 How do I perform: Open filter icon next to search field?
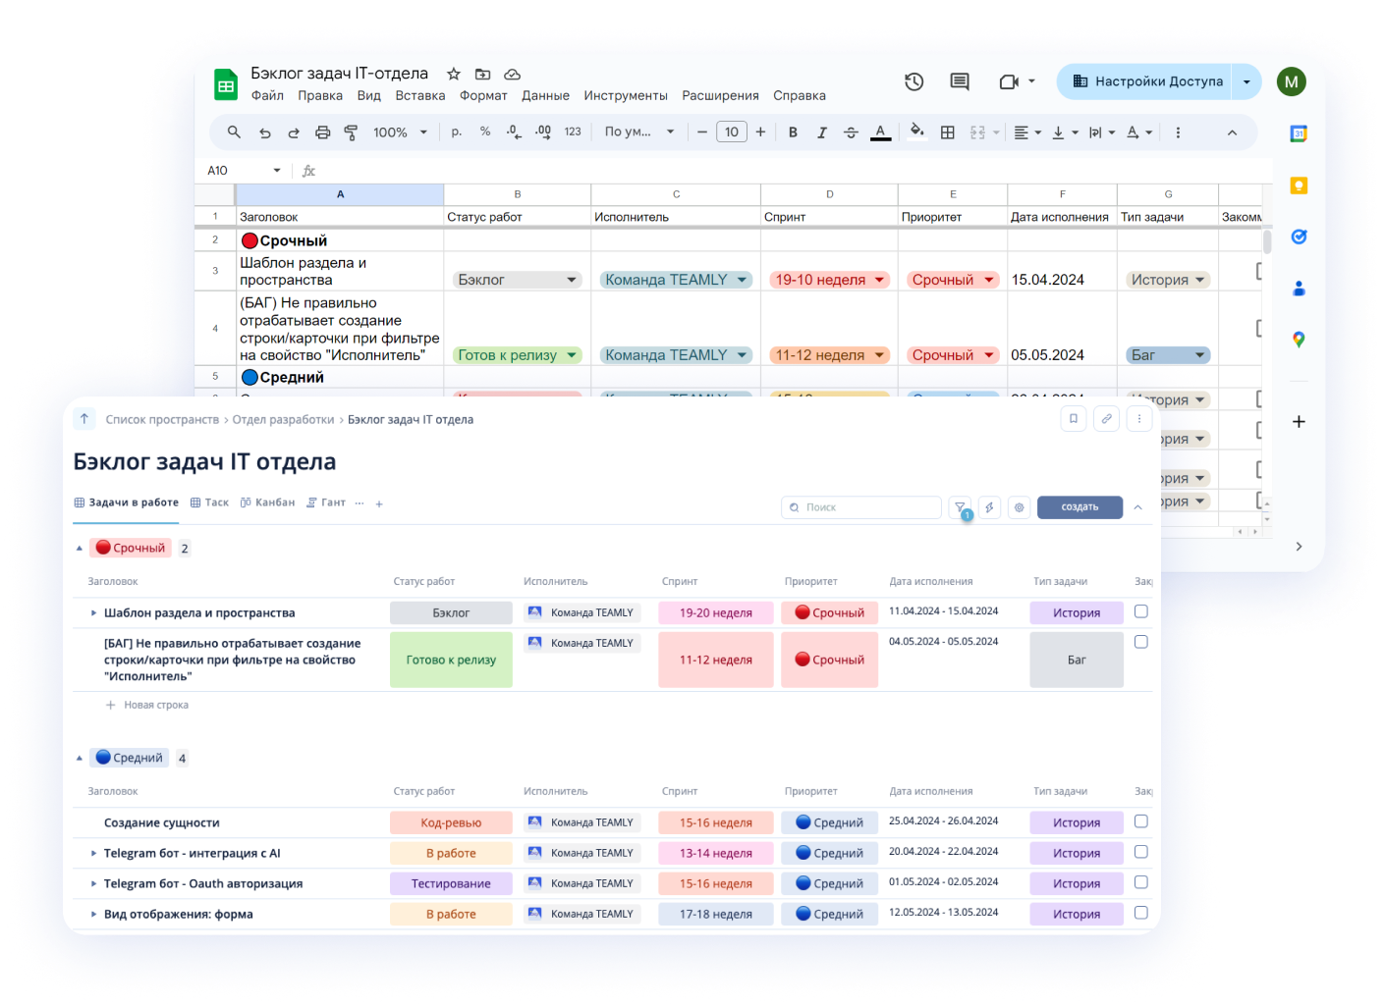point(961,507)
